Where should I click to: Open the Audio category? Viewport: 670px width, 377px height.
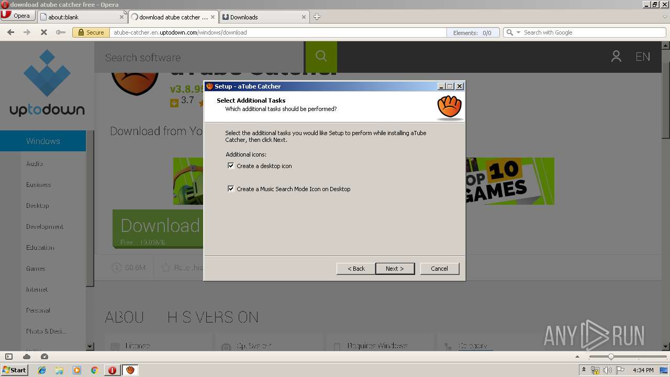click(x=35, y=164)
